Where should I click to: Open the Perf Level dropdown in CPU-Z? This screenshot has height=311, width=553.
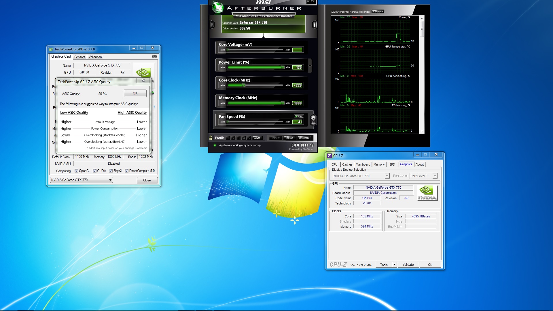click(435, 176)
